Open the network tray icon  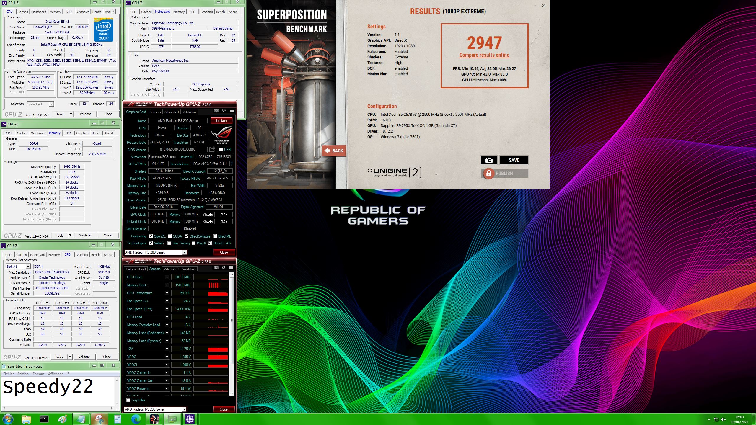[716, 419]
